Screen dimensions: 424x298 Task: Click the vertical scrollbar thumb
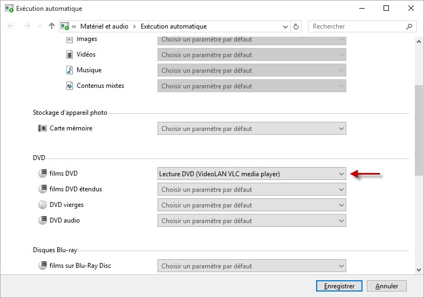[419, 129]
